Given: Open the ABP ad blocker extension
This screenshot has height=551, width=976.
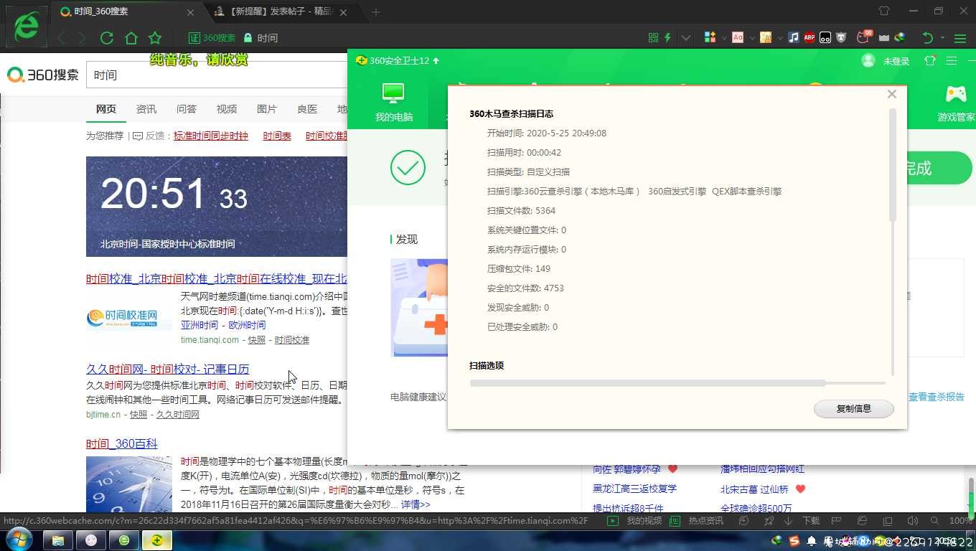Looking at the screenshot, I should tap(810, 37).
